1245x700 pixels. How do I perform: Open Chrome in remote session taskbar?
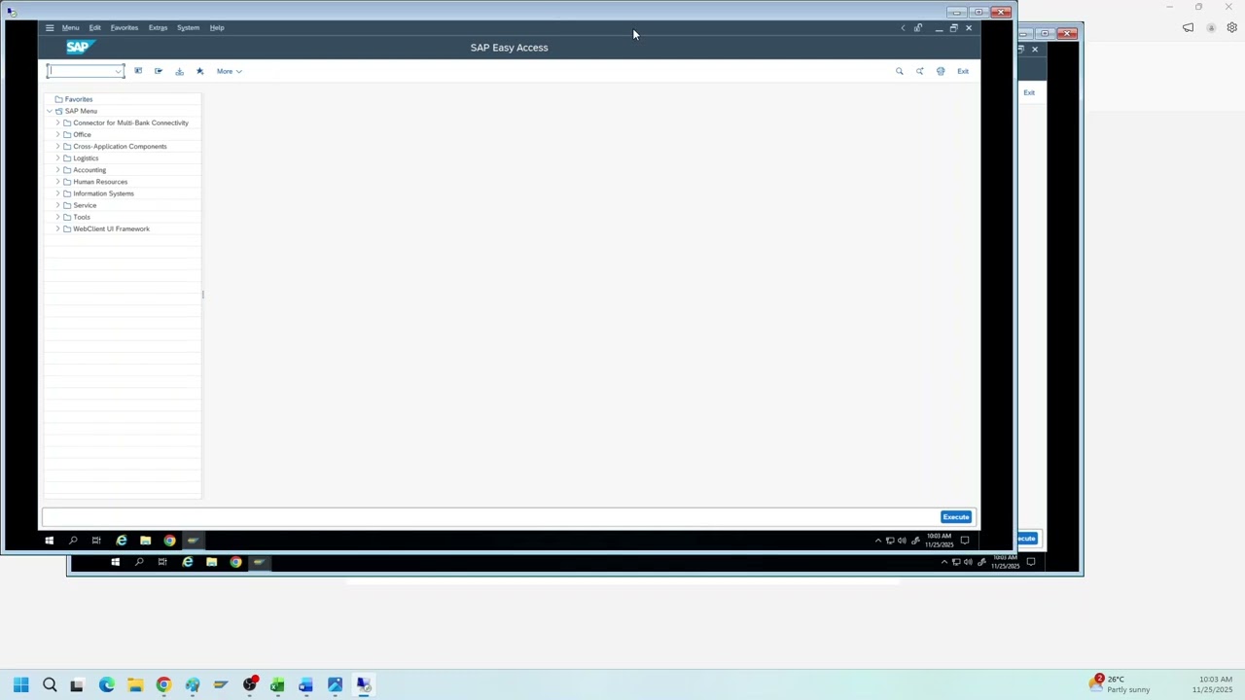(x=169, y=541)
